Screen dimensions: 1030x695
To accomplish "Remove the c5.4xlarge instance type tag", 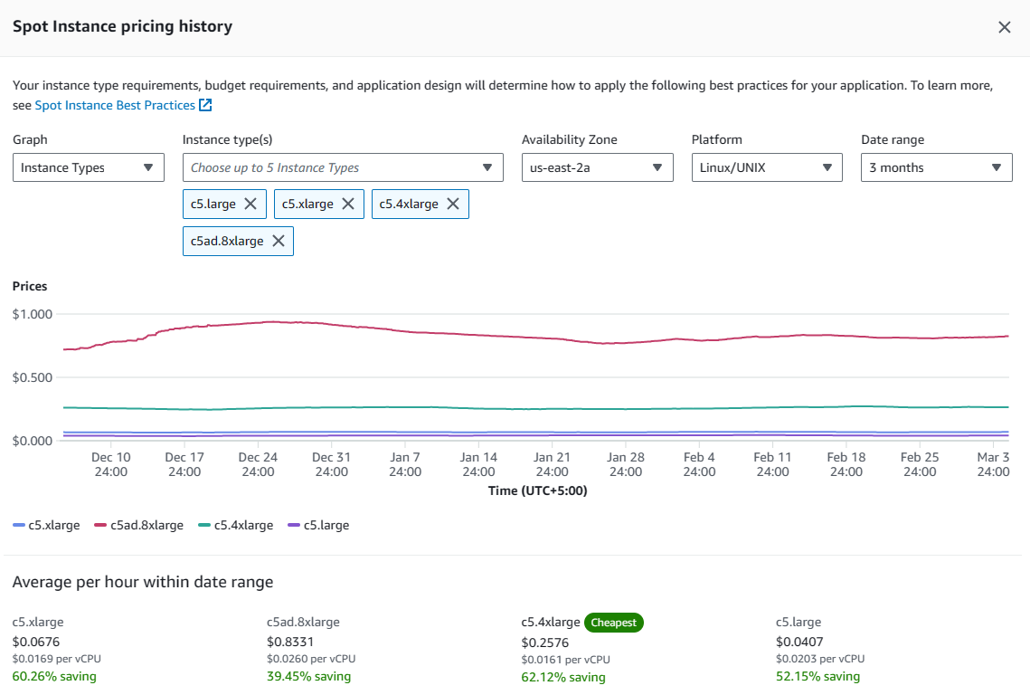I will point(452,205).
